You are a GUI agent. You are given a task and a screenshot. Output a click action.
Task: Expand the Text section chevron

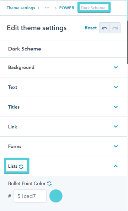tap(116, 87)
